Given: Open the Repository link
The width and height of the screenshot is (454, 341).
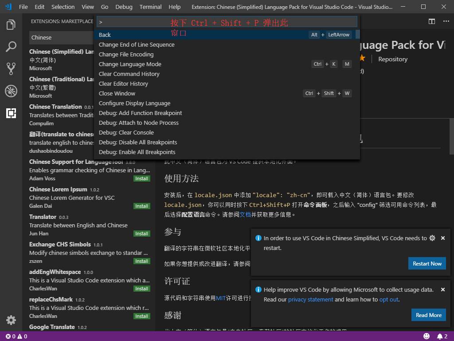Looking at the screenshot, I should point(393,59).
